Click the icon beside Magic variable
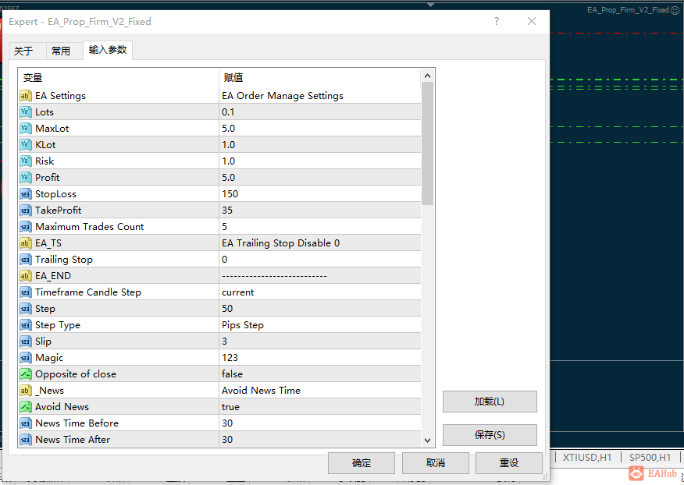The height and width of the screenshot is (485, 684). click(25, 358)
